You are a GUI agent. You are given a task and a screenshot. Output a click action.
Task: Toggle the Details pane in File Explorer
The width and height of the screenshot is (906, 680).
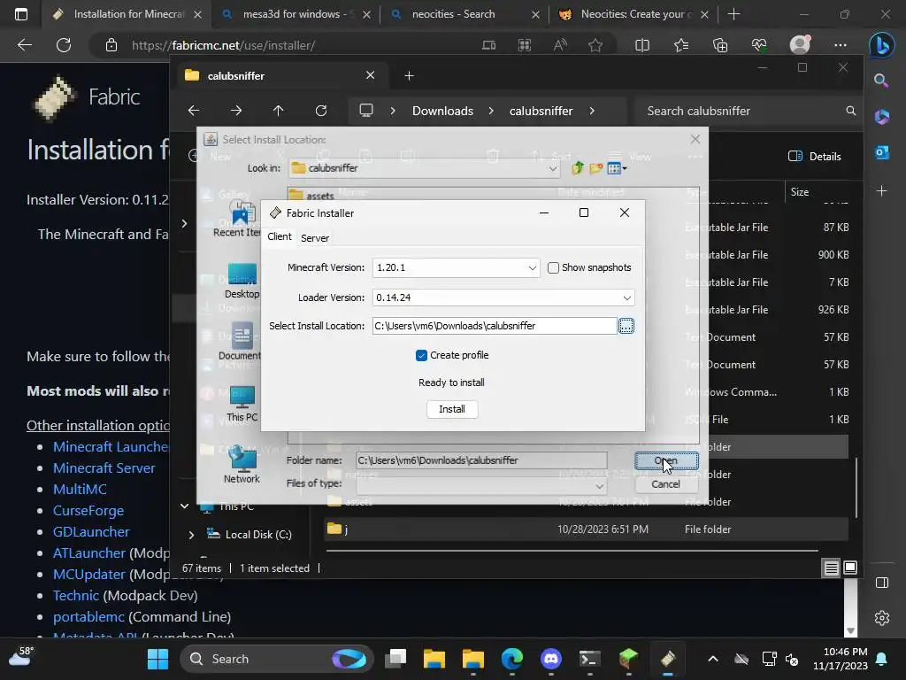[x=814, y=156]
